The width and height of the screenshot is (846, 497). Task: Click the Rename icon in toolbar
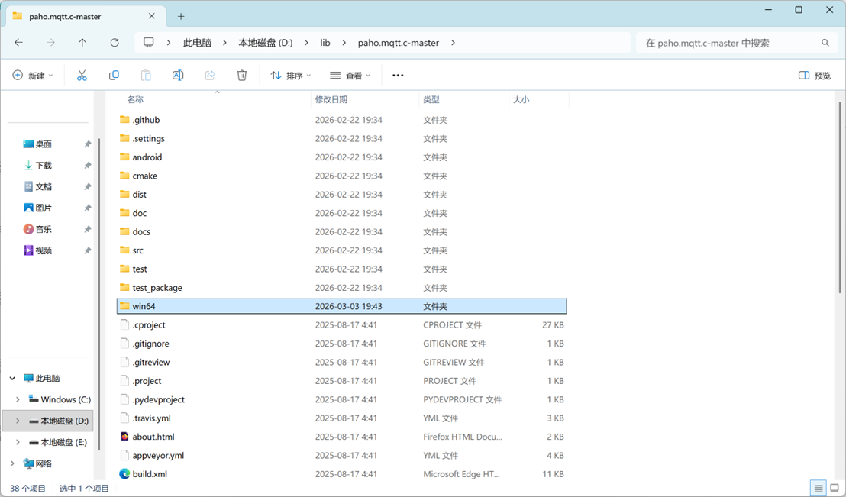click(178, 76)
